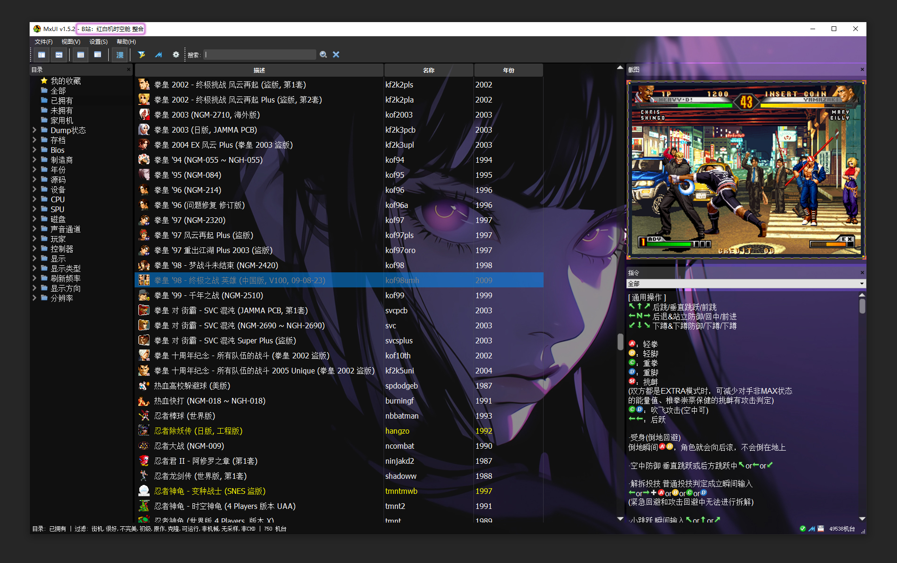Viewport: 897px width, 563px height.
Task: Click the filter wrench toolbar icon
Action: pos(141,55)
